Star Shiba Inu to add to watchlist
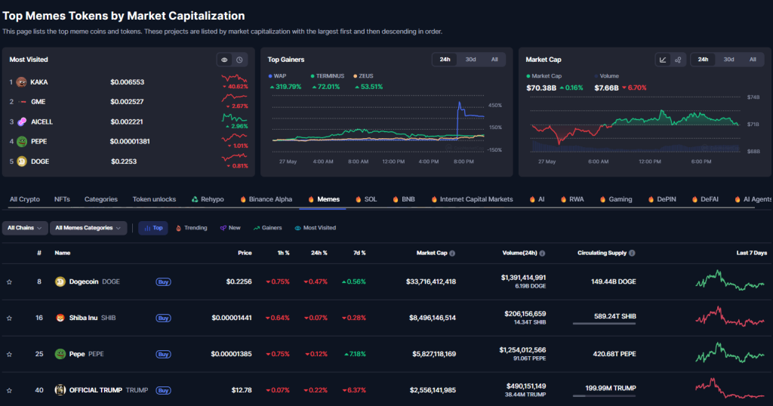 click(x=9, y=318)
